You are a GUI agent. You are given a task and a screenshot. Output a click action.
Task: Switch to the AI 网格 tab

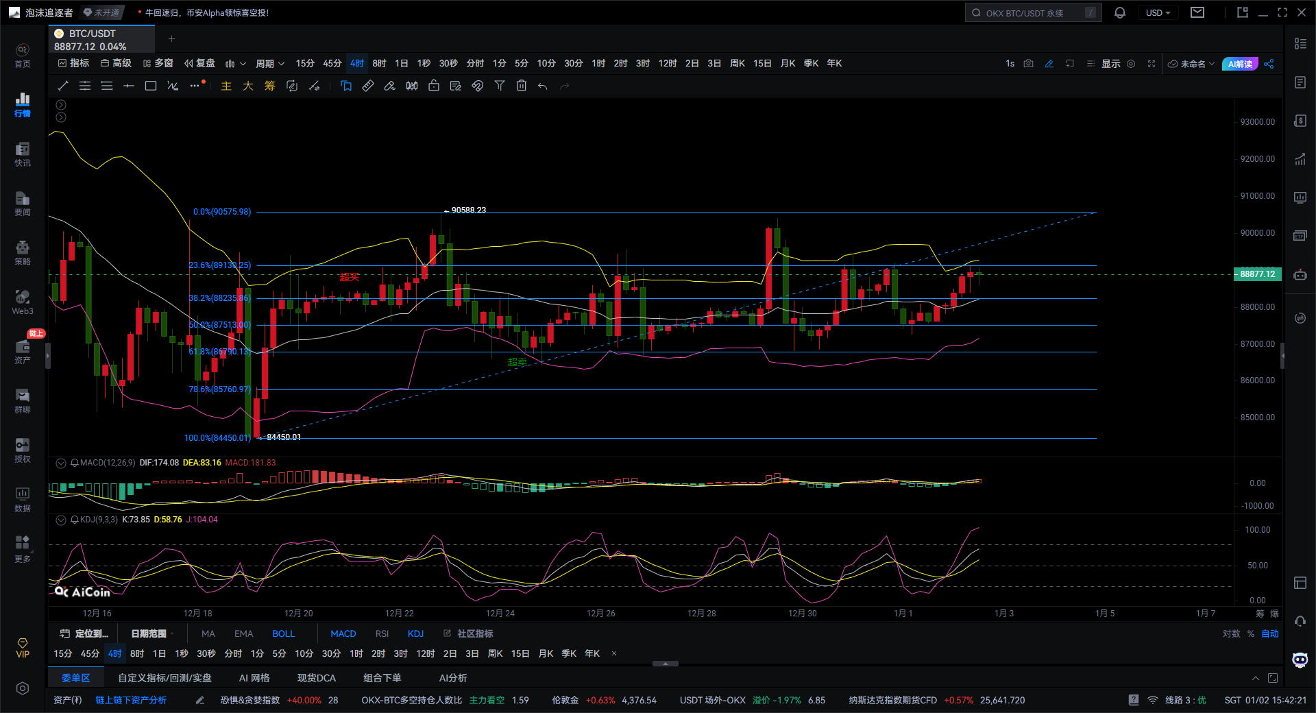point(254,677)
